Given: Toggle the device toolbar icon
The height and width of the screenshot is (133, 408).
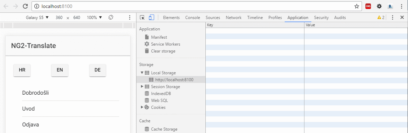Looking at the screenshot, I should (x=151, y=17).
